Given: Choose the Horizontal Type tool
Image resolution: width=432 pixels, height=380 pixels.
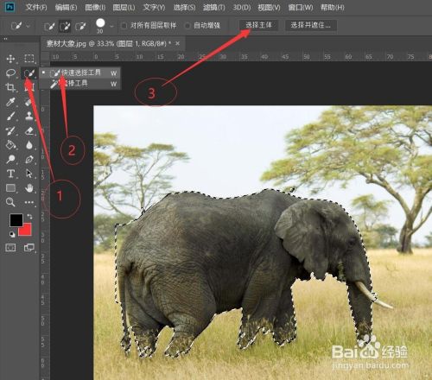Looking at the screenshot, I should 10,174.
